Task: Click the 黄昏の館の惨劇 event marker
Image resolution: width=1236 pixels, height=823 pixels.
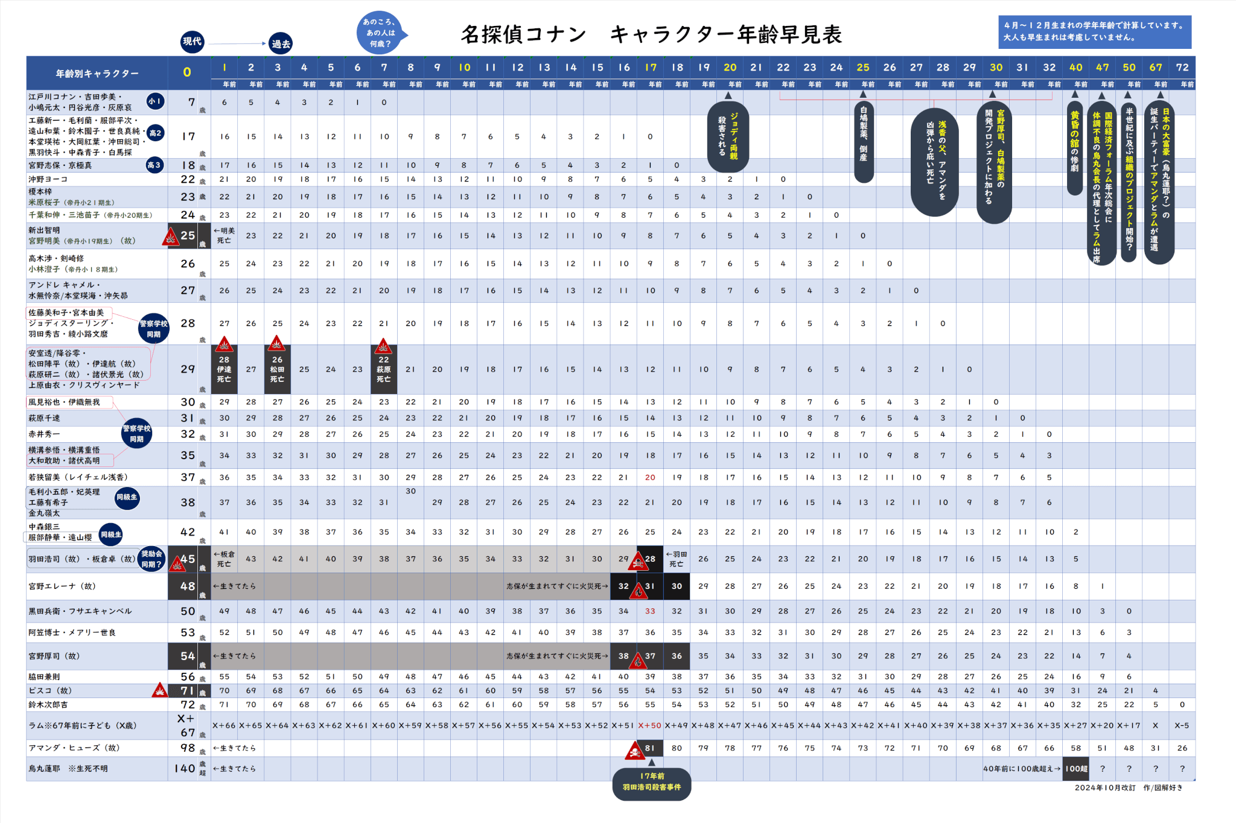Action: [1074, 147]
